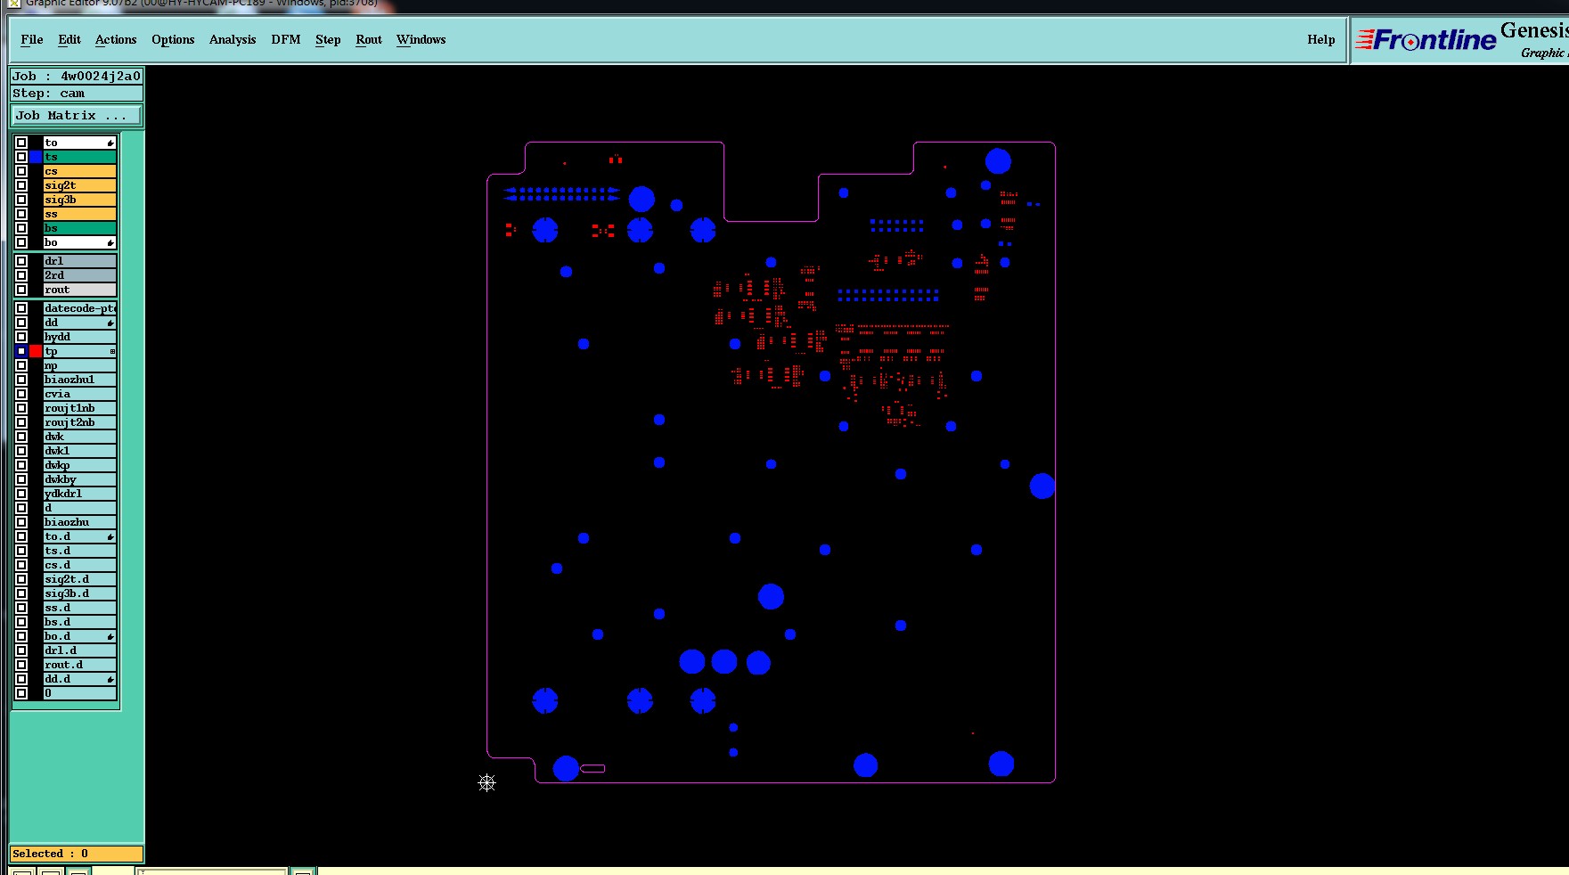Toggle the checkbox for the 'to' layer
Screen dimensions: 1569x875
click(21, 143)
